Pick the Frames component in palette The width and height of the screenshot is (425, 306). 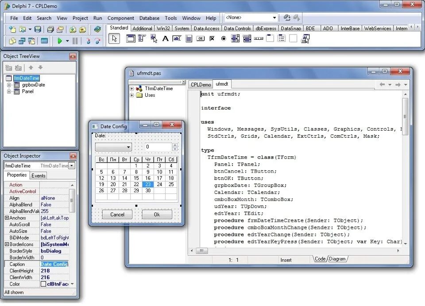(x=130, y=39)
